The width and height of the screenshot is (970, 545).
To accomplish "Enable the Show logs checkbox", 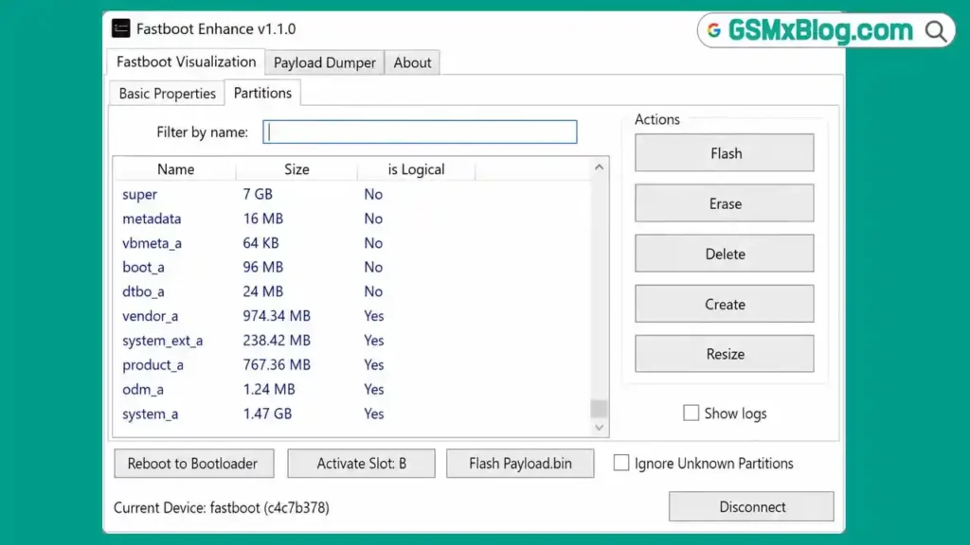I will pos(691,413).
